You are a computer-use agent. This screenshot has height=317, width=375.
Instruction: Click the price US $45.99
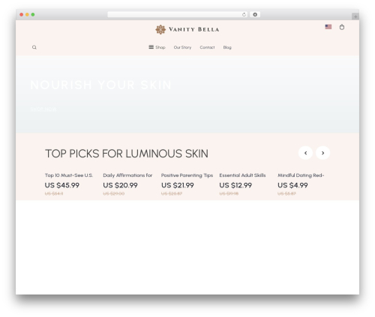pos(62,185)
